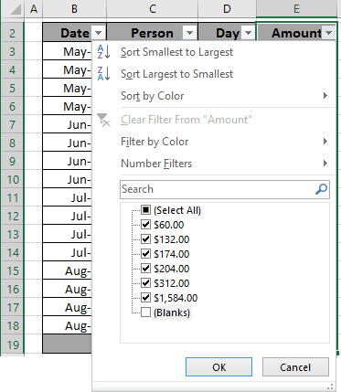
Task: Click the search magnifier icon
Action: coord(321,189)
